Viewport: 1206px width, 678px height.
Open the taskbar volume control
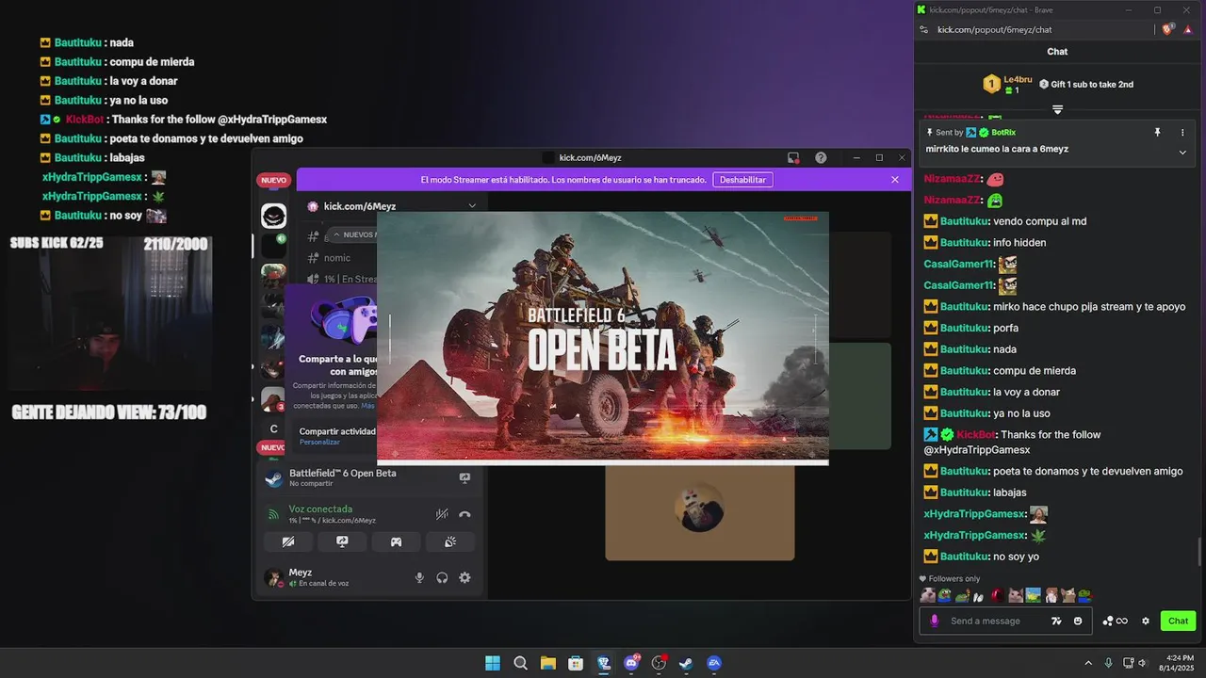[x=1143, y=663]
